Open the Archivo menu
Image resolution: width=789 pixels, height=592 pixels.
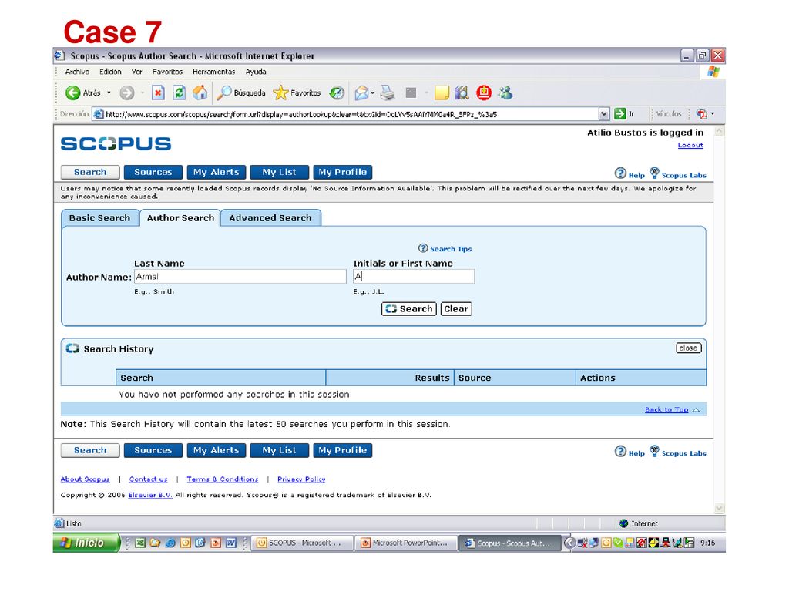(77, 72)
